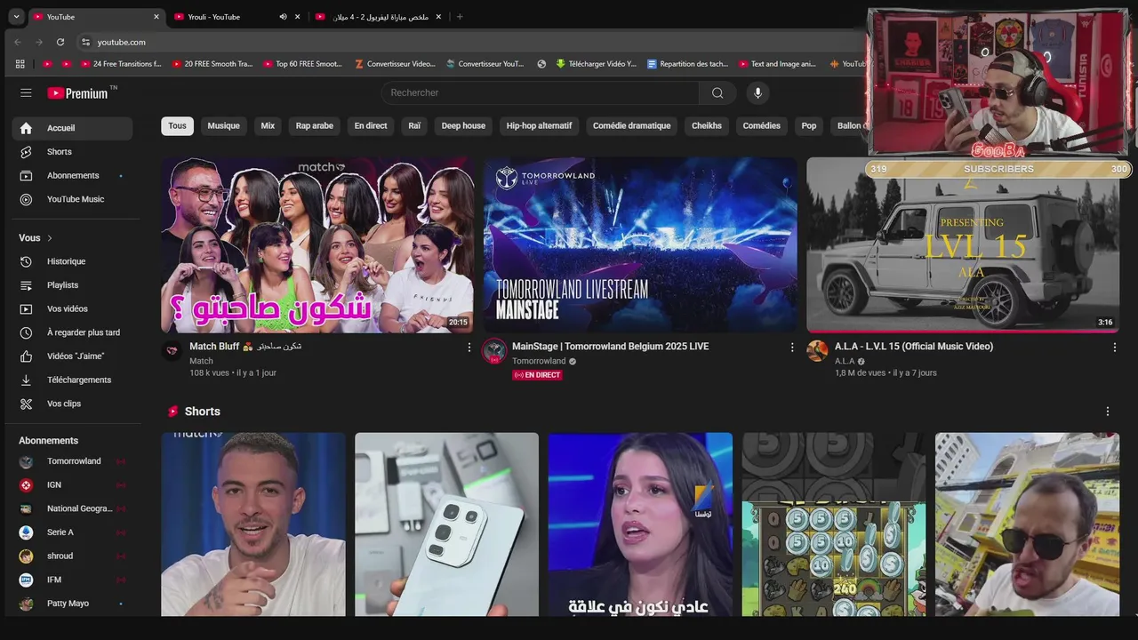Open the browser apps grid bookmark

point(20,64)
